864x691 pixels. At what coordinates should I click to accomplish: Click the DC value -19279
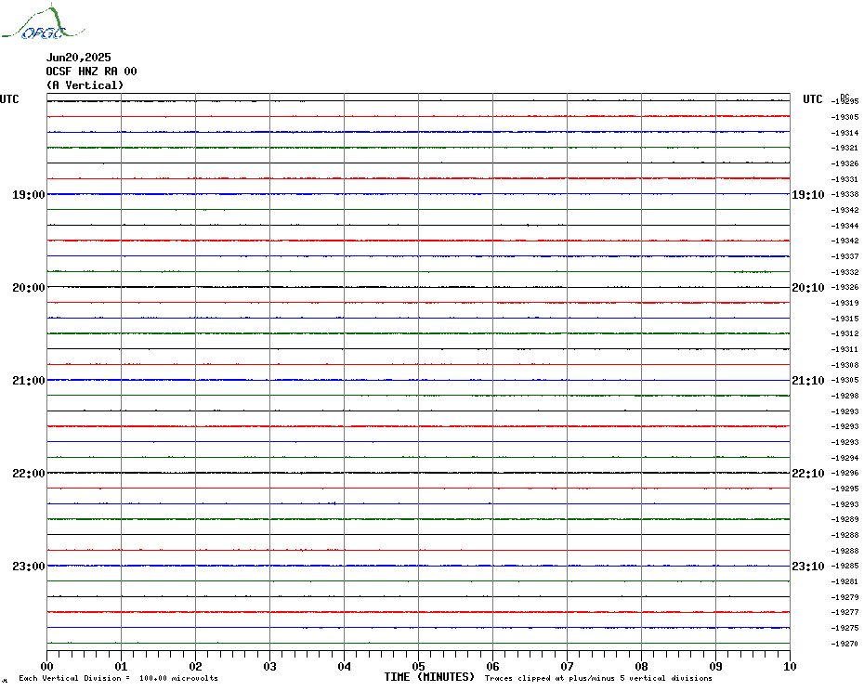pyautogui.click(x=844, y=597)
